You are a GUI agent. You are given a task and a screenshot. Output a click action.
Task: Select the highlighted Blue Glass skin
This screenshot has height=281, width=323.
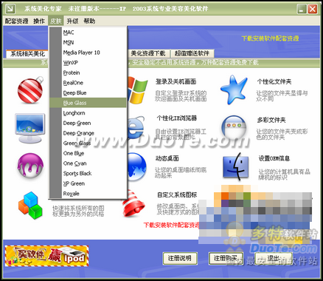[88, 103]
